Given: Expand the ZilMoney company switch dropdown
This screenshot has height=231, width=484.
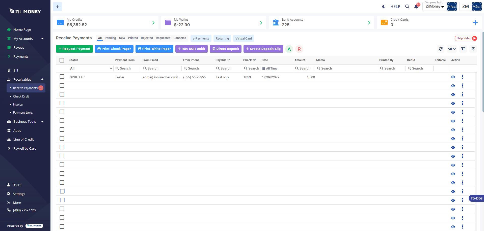Looking at the screenshot, I should tap(435, 7).
